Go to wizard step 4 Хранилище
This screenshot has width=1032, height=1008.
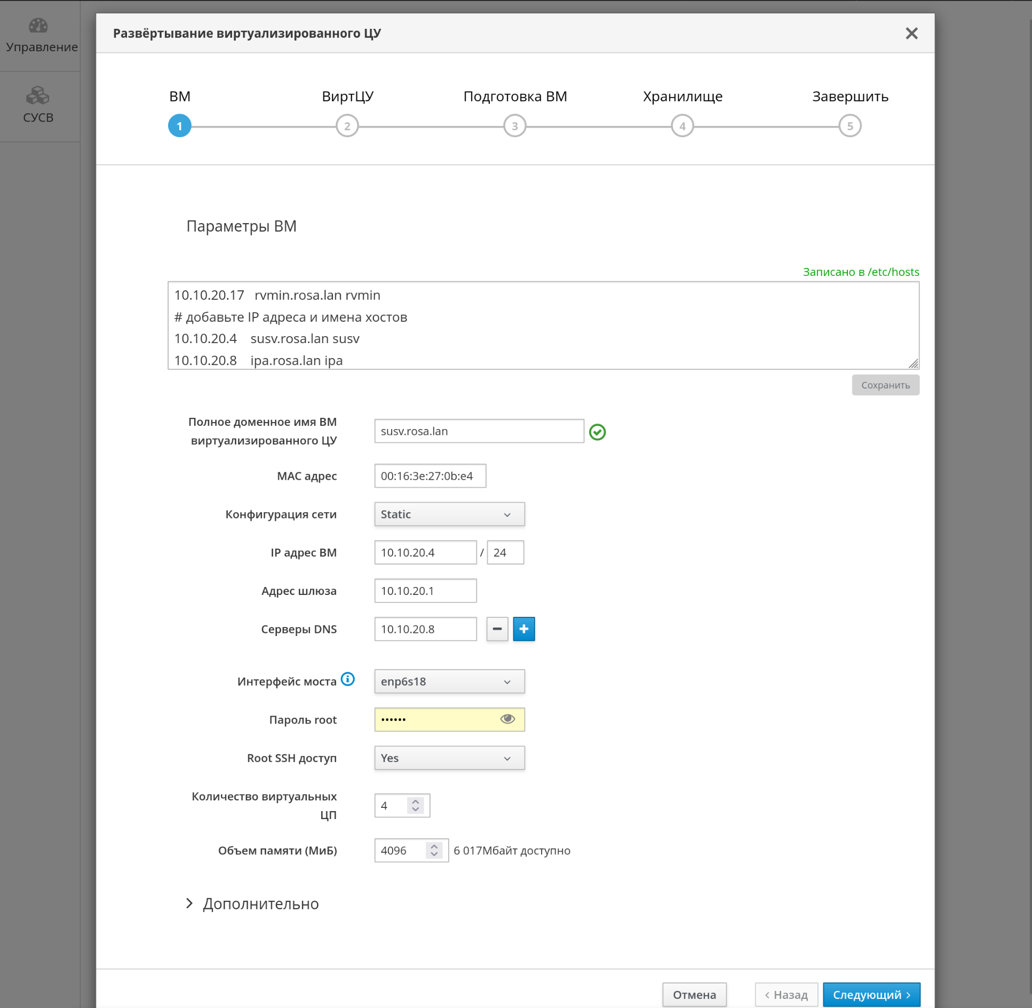click(682, 126)
